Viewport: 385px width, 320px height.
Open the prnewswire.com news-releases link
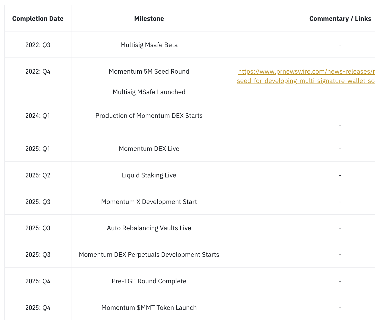[306, 72]
